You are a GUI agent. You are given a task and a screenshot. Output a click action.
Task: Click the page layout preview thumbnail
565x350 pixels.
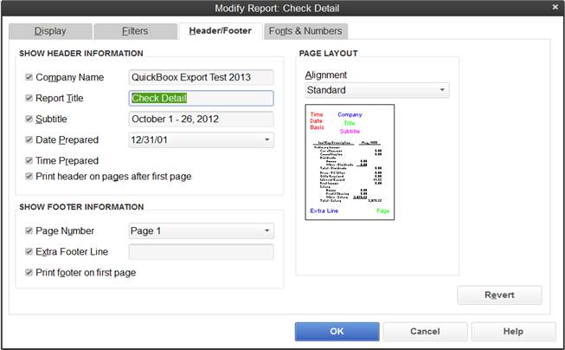(350, 162)
